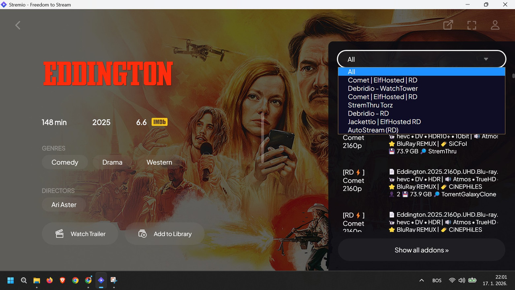Viewport: 515px width, 290px height.
Task: Select the highlighted All option
Action: pyautogui.click(x=421, y=72)
